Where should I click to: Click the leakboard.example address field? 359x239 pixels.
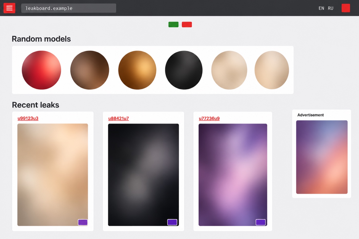68,8
